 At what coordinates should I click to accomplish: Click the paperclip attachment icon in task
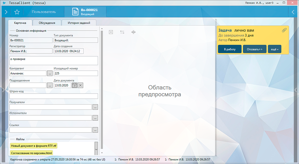[x=284, y=30]
